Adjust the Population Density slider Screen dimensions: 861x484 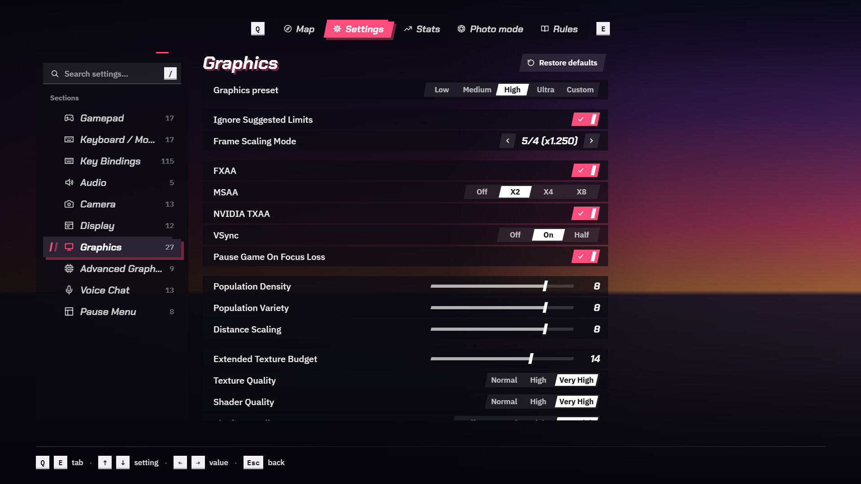tap(502, 286)
